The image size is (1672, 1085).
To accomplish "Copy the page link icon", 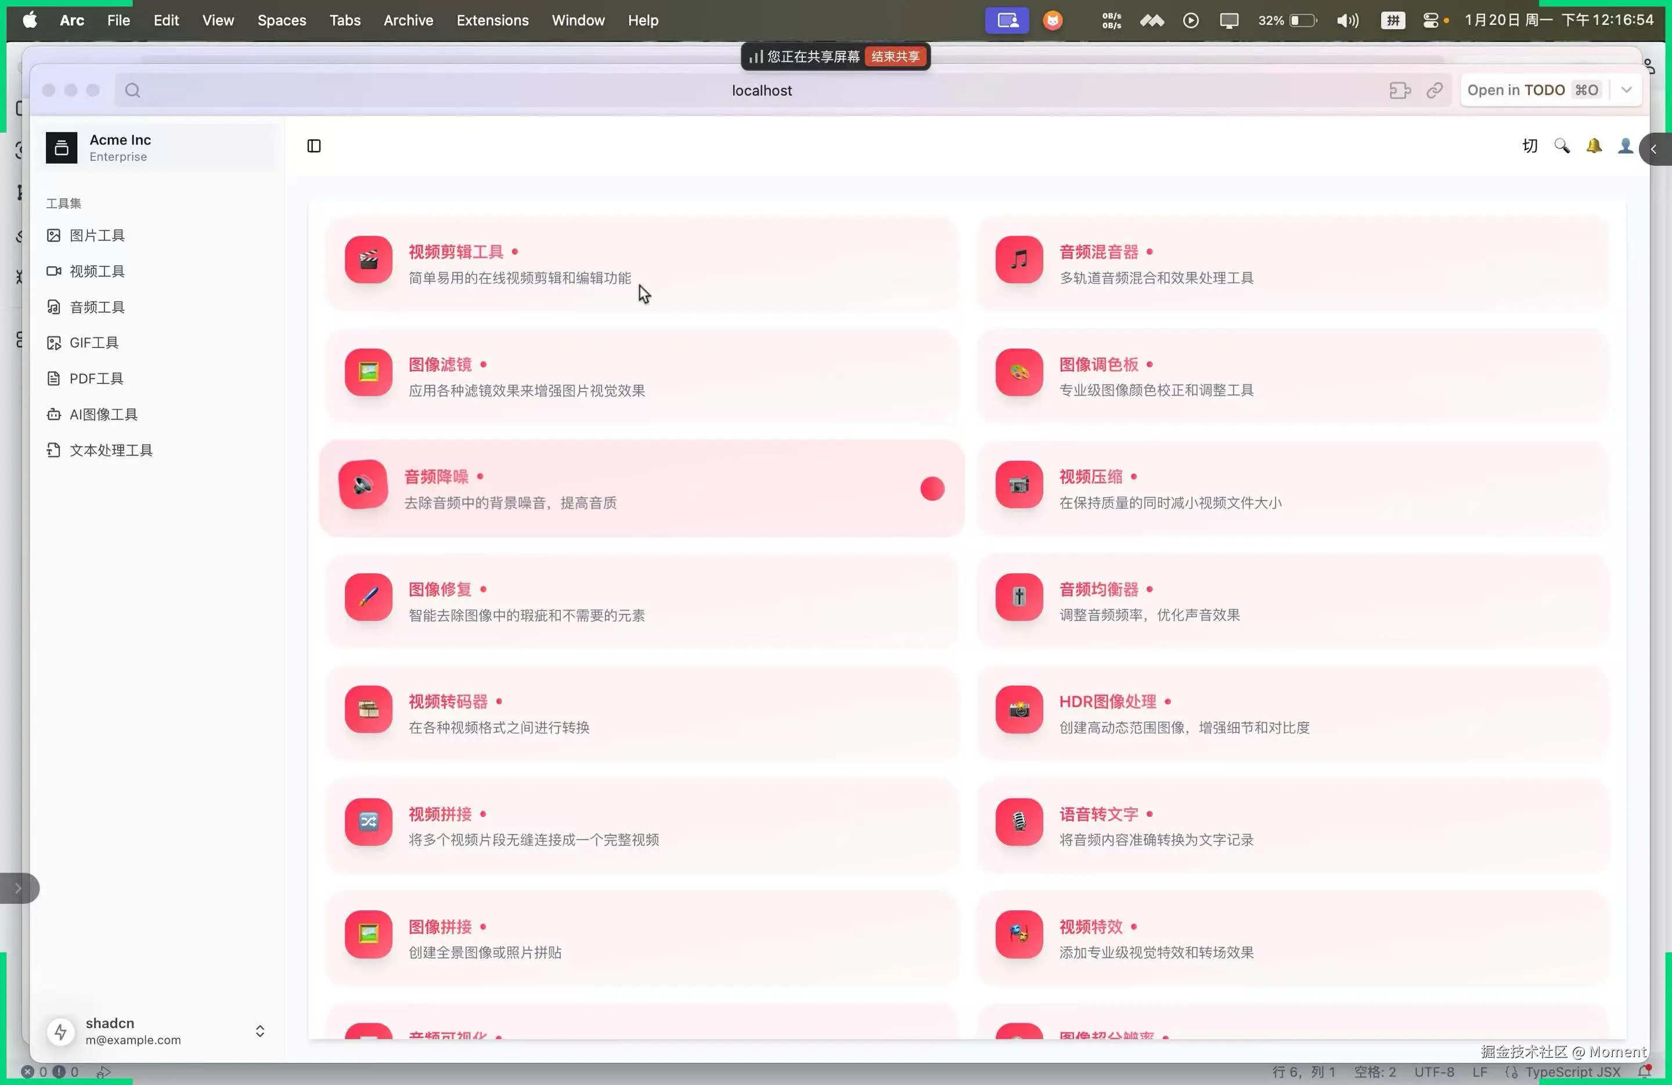I will click(1434, 90).
